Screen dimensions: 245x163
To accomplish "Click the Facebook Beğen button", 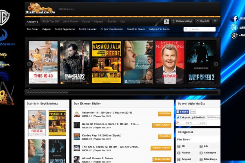I will [x=183, y=112].
